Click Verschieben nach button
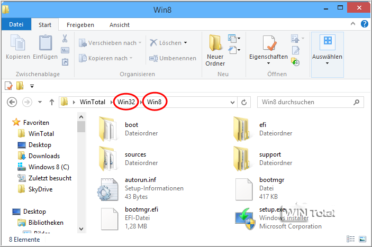This screenshot has height=247, width=372. [110, 43]
